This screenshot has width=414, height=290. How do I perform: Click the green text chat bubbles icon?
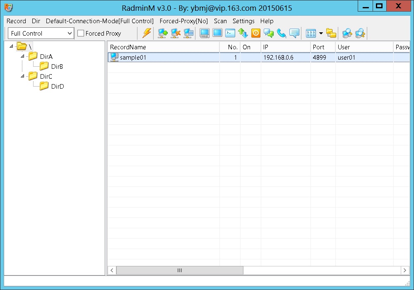pyautogui.click(x=269, y=33)
